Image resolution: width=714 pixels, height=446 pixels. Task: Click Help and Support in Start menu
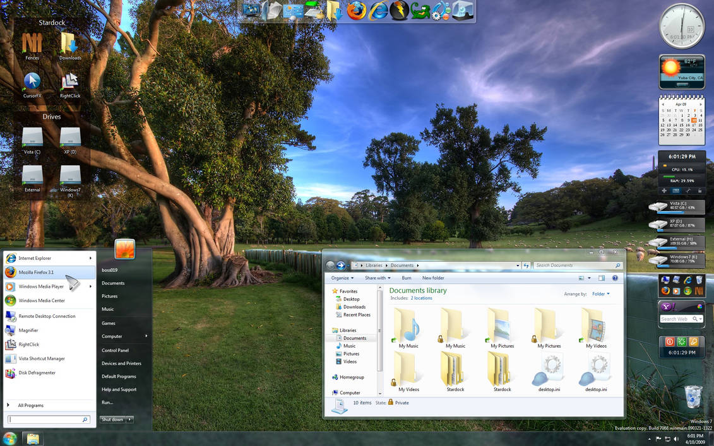[x=119, y=389]
